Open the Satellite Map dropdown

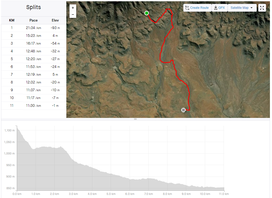click(242, 8)
